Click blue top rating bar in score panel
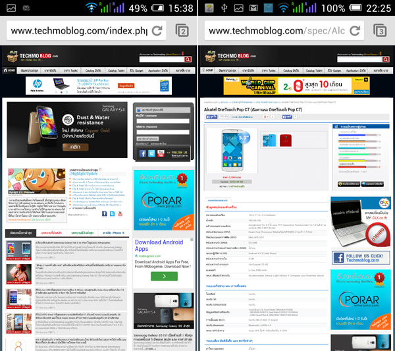The width and height of the screenshot is (395, 351). (357, 135)
